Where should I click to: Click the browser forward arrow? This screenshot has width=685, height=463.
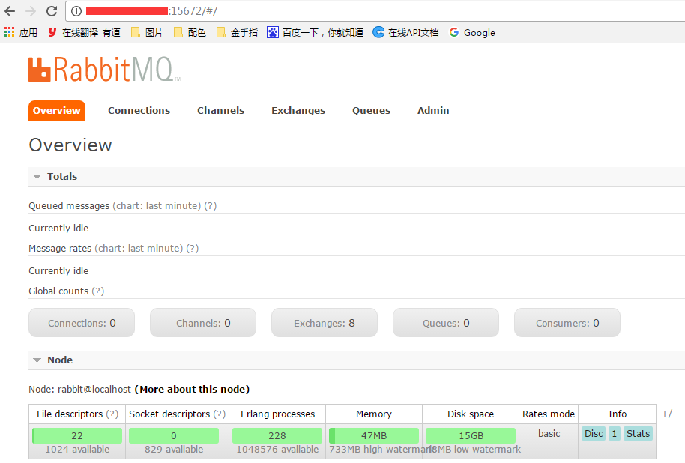click(x=31, y=11)
